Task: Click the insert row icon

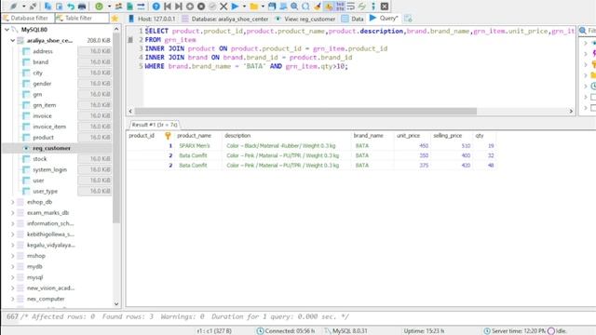Action: pos(190,7)
